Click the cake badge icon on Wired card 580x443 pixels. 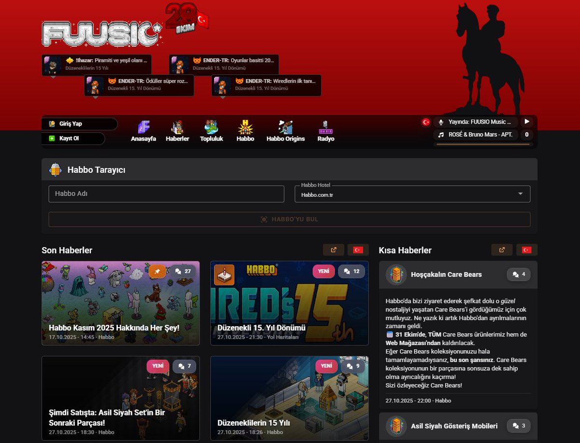click(x=224, y=275)
